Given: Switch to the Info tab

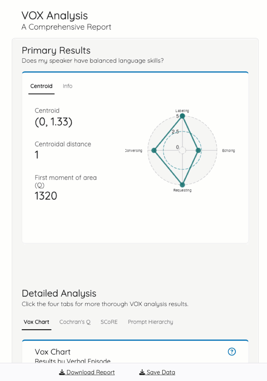Looking at the screenshot, I should pos(67,86).
